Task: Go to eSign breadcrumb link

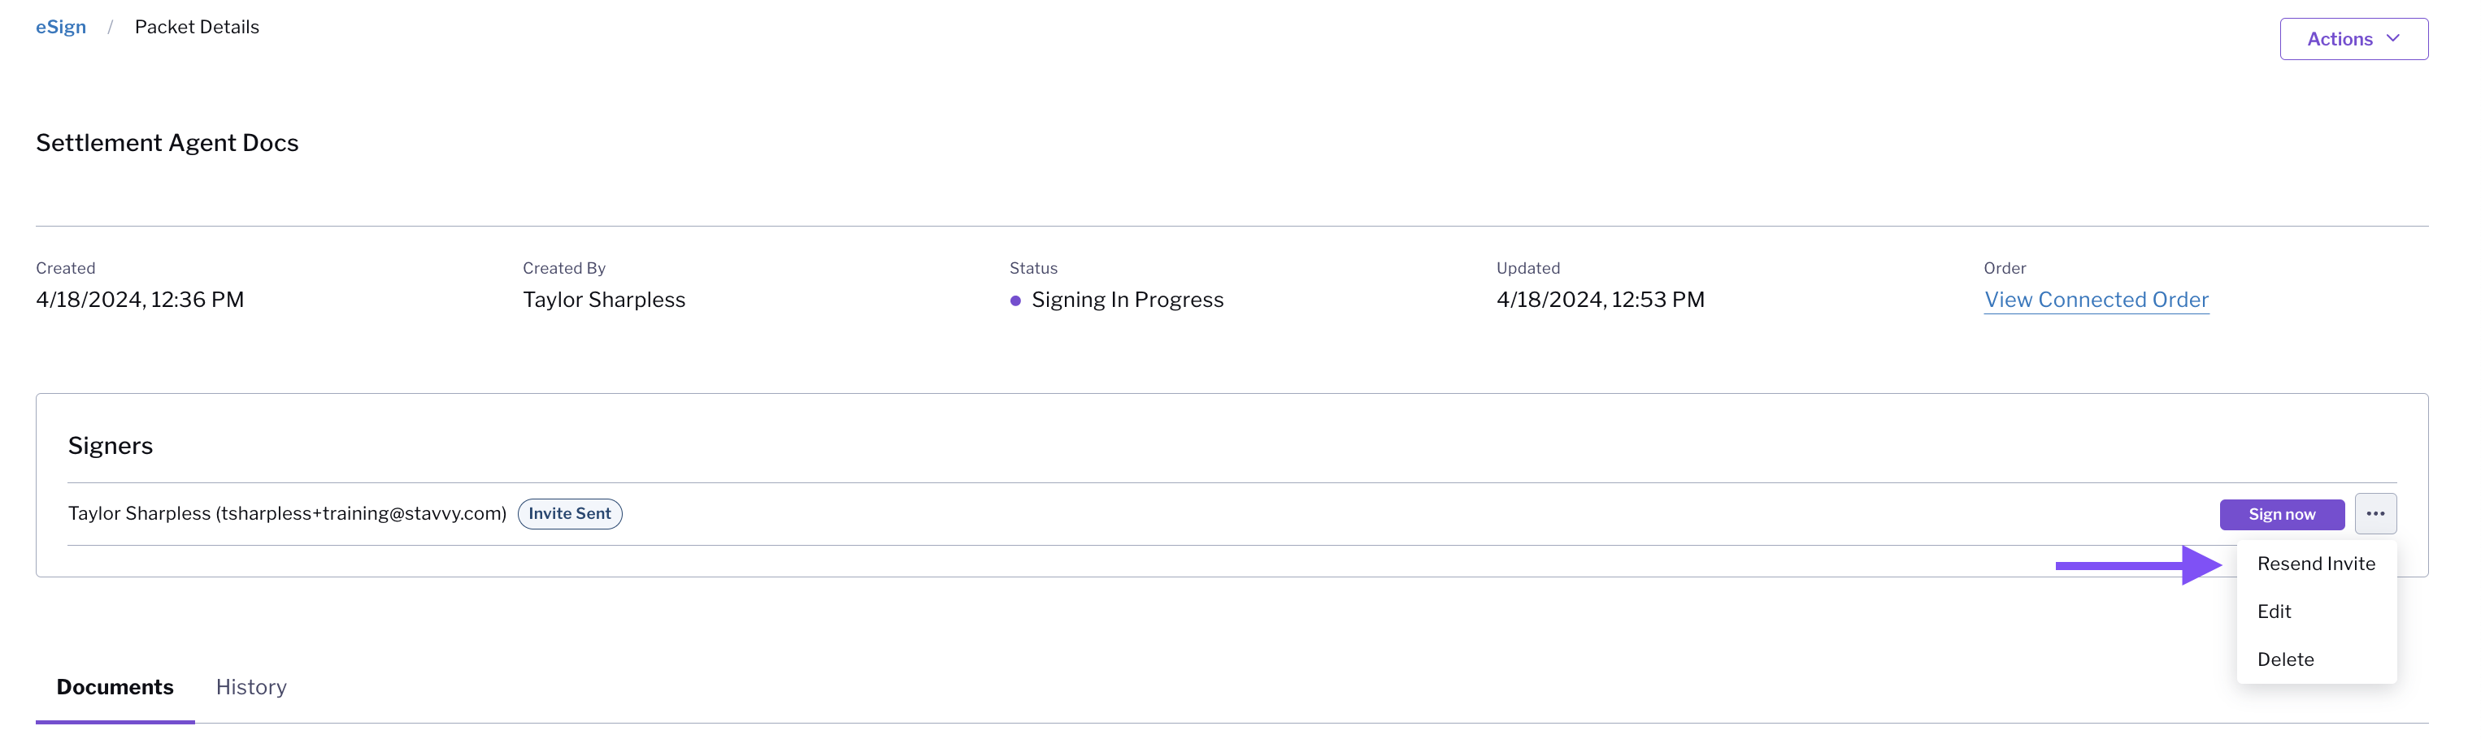Action: click(x=61, y=27)
